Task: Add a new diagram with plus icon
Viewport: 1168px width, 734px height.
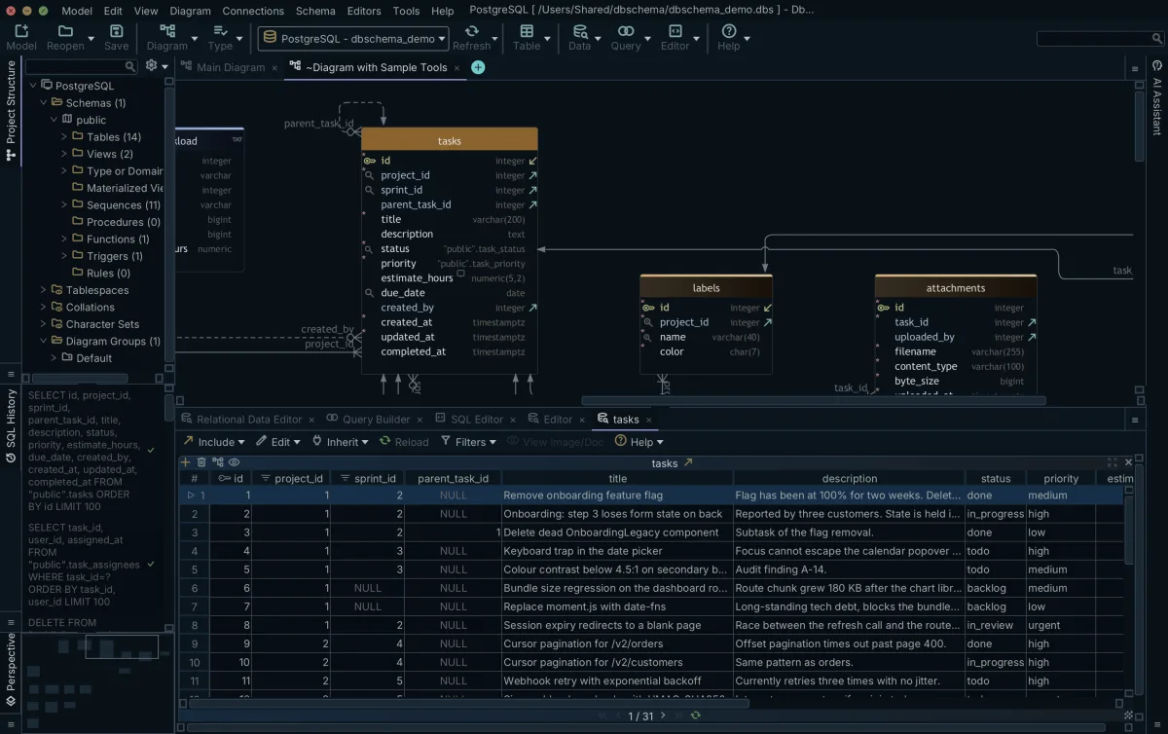Action: pos(478,67)
